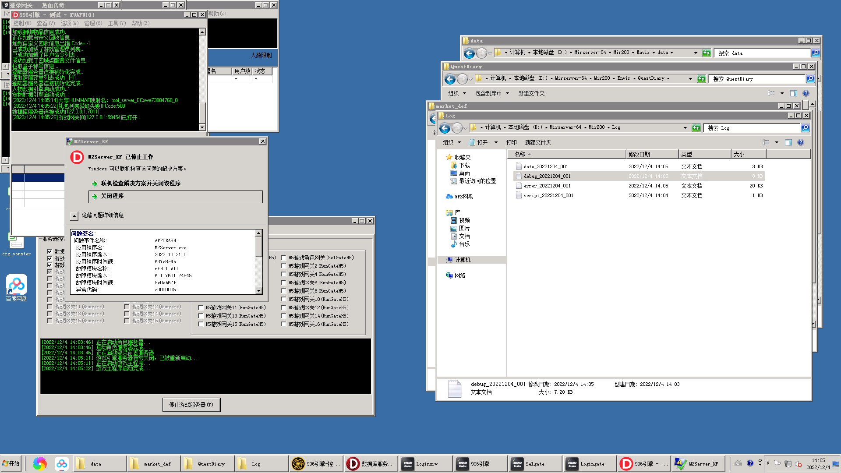Click refresh icon in data window address bar

[707, 53]
